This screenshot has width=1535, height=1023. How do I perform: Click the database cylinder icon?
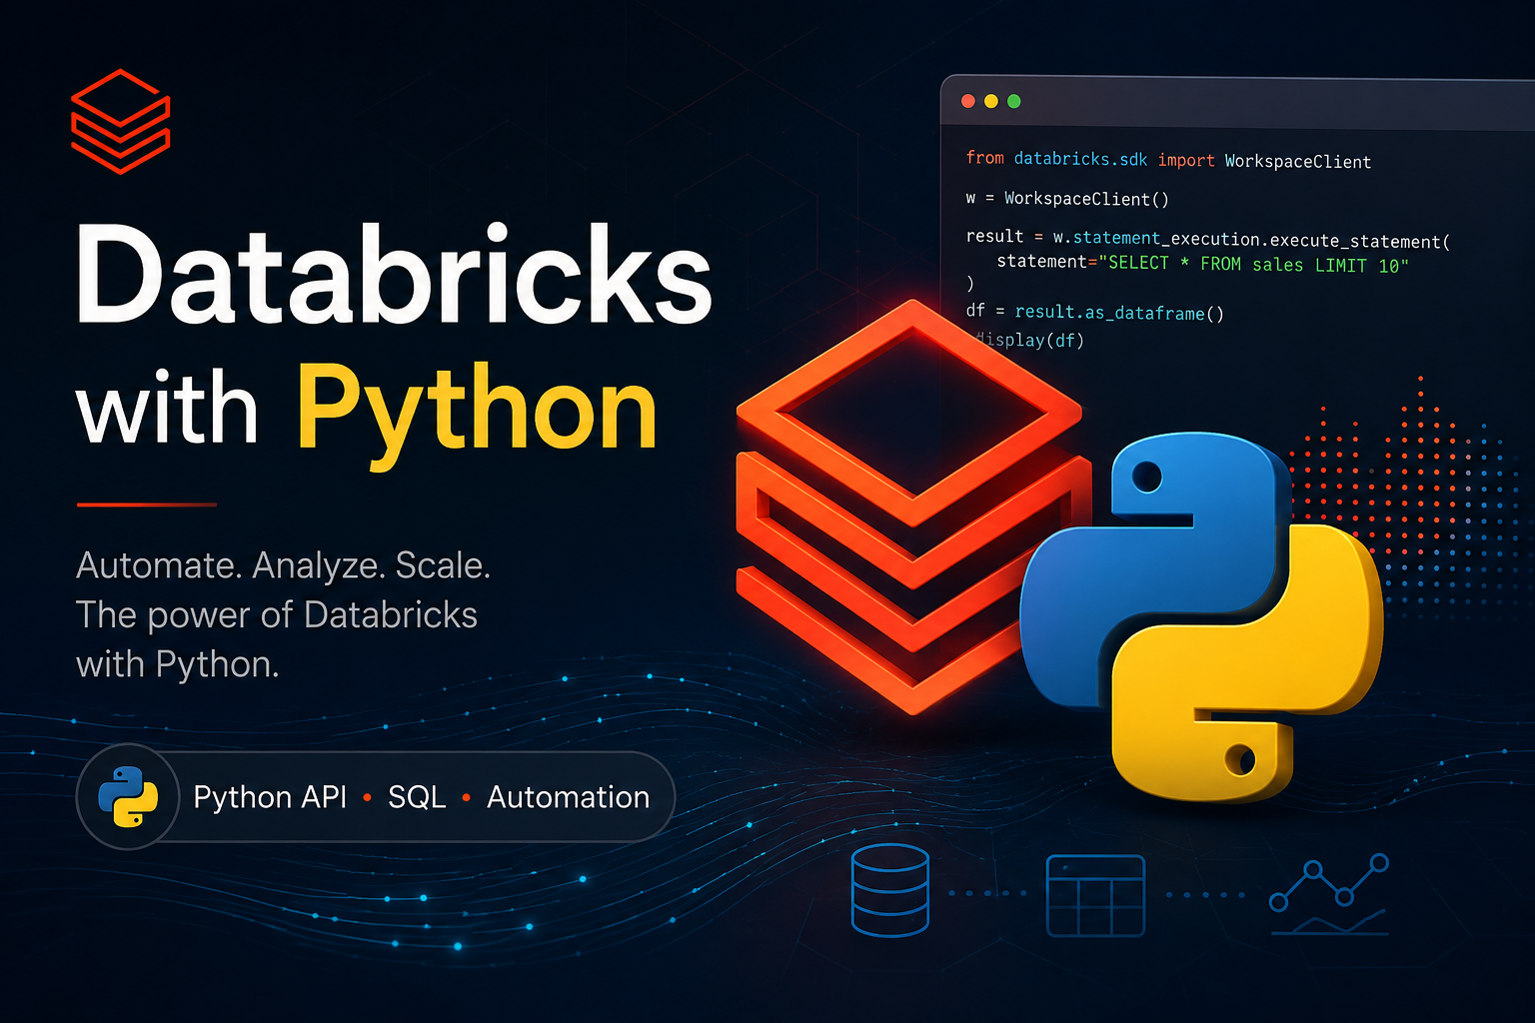[x=890, y=890]
